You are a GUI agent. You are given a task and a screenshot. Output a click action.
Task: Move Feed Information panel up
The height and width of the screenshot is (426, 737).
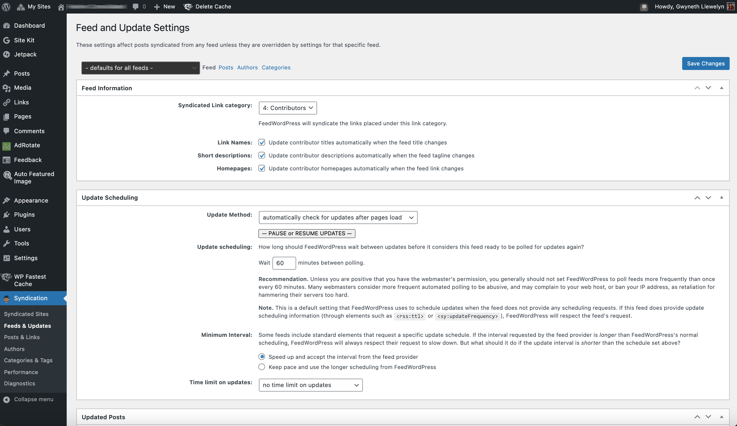click(697, 88)
